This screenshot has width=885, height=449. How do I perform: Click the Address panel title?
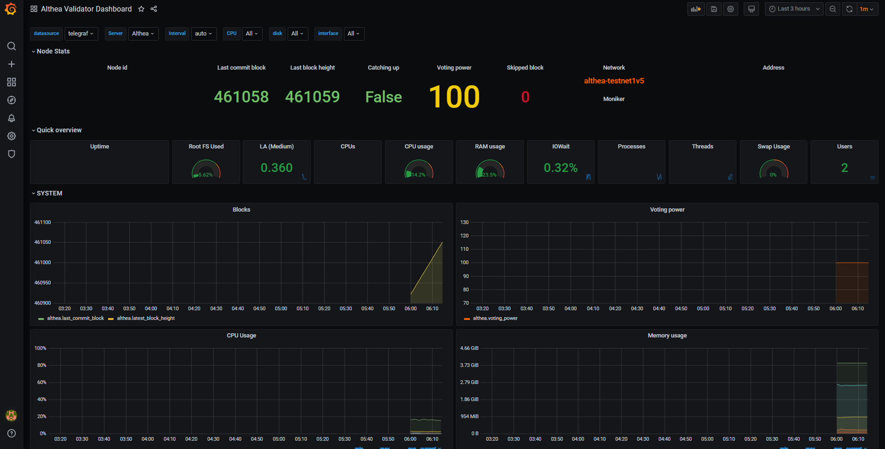click(x=773, y=68)
